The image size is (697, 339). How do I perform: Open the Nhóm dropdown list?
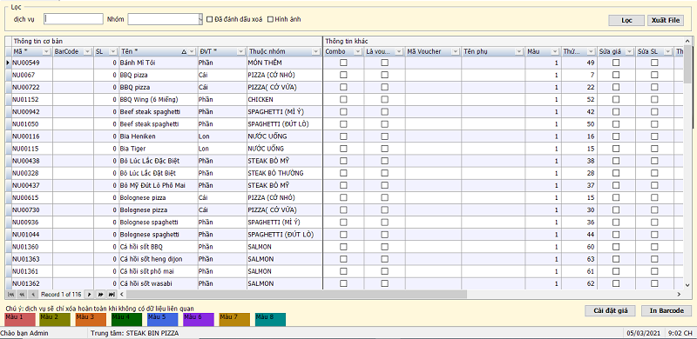tap(201, 18)
